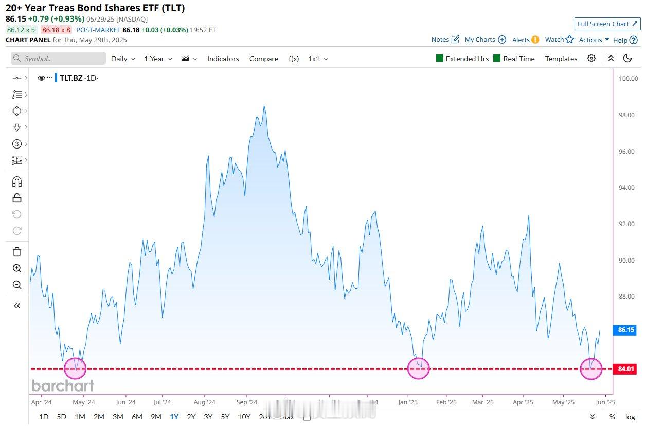Open the Notes editor icon

pos(455,40)
